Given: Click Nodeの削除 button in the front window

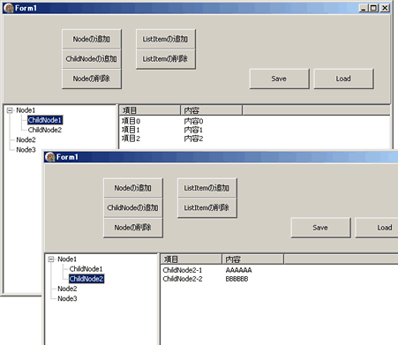Looking at the screenshot, I should pos(133,228).
